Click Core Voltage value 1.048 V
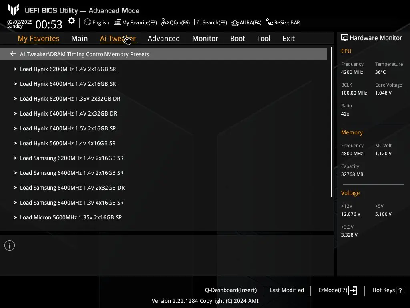Screen dimensions: 410x308 point(383,93)
